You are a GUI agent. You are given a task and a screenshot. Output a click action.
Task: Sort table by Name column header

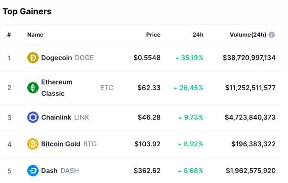pyautogui.click(x=35, y=35)
